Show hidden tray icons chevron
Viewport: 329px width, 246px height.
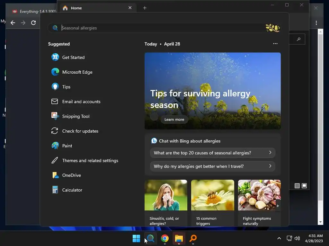tap(279, 238)
